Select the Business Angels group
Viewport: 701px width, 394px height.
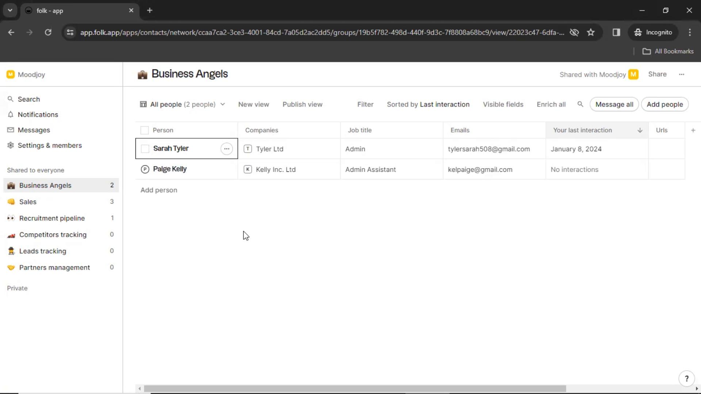pyautogui.click(x=45, y=185)
